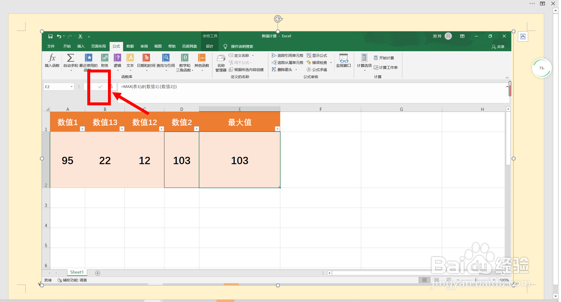Click the Share (共享) button
561x302 pixels.
point(498,47)
